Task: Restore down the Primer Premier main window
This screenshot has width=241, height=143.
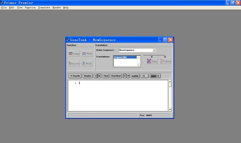Action: pyautogui.click(x=233, y=3)
